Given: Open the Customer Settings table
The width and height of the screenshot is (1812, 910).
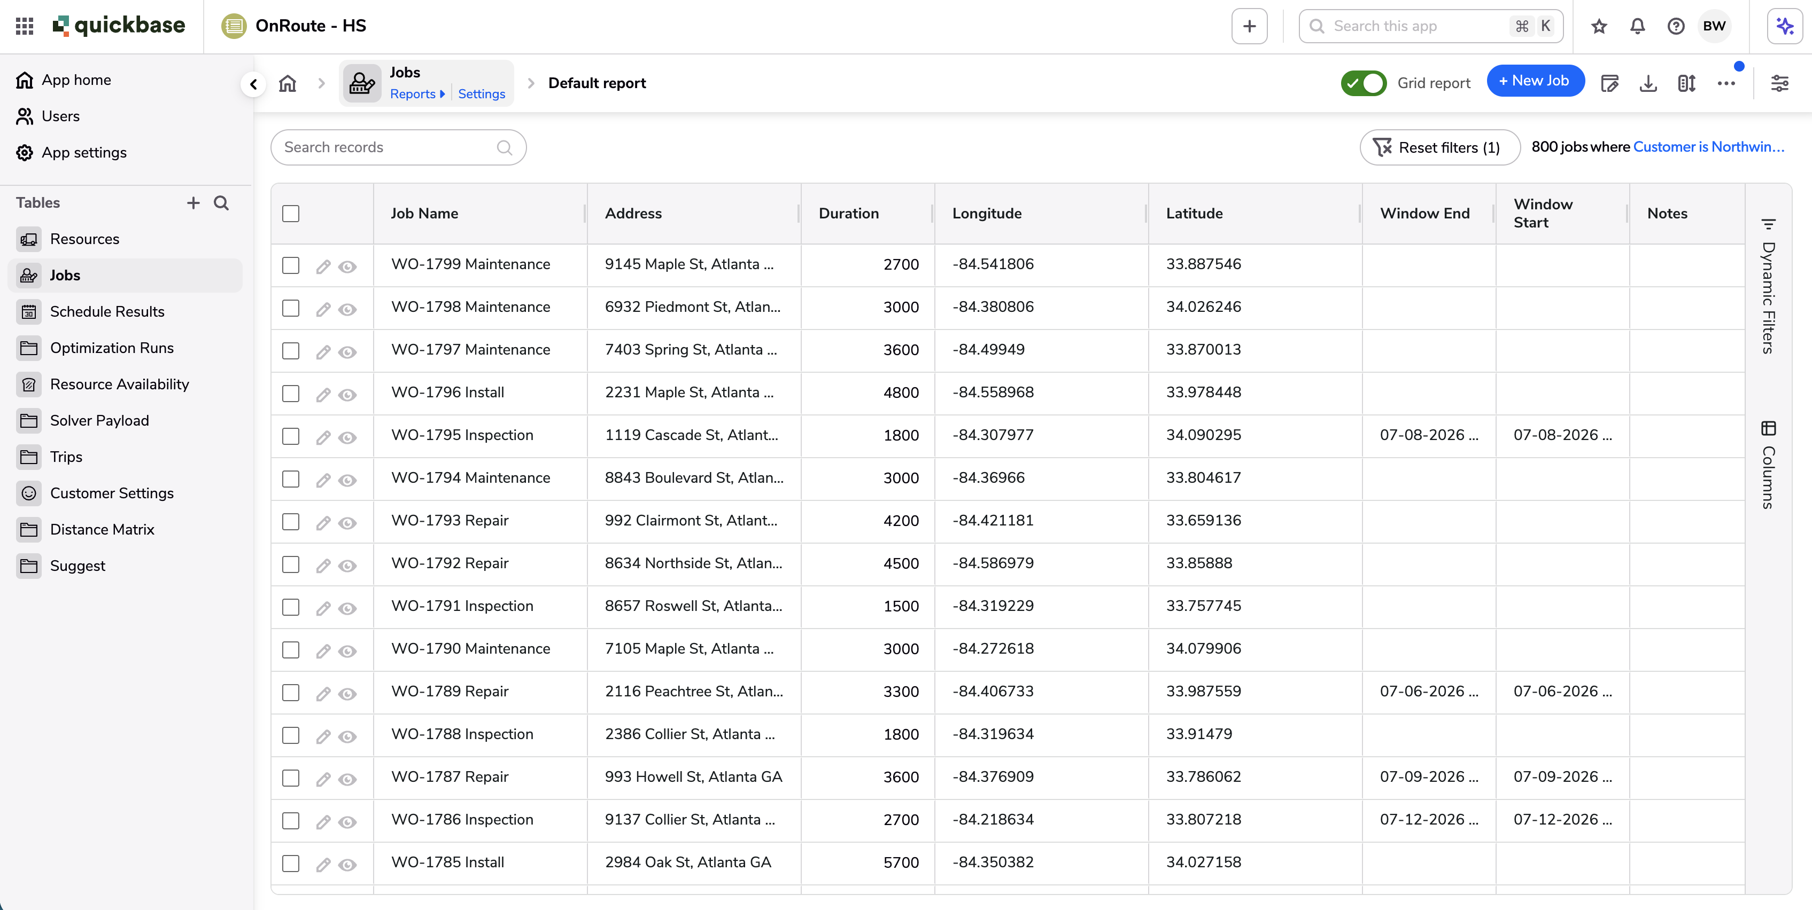Looking at the screenshot, I should (x=125, y=493).
